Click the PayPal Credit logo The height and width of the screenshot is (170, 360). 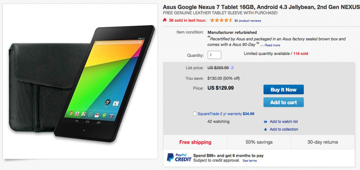pos(178,158)
